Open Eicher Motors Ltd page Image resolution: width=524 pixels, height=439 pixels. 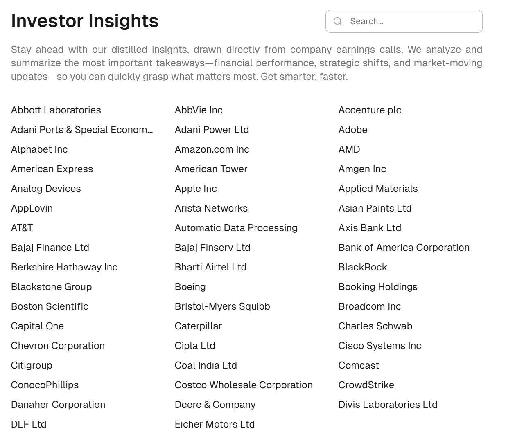coord(215,424)
